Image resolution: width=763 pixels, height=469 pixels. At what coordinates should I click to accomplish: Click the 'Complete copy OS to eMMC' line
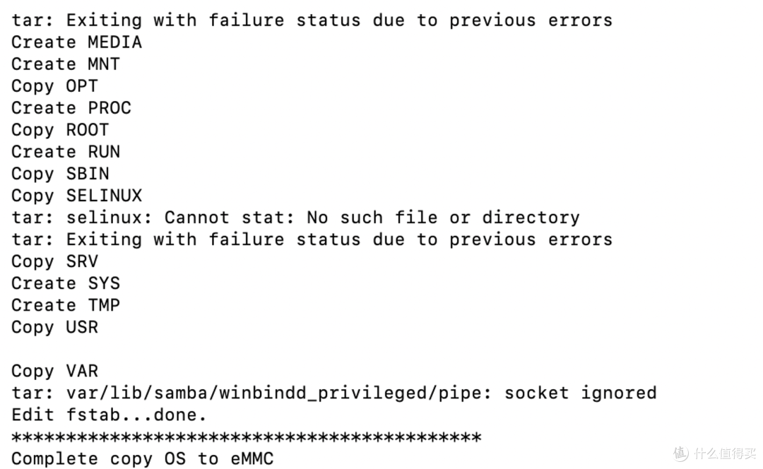tap(143, 459)
